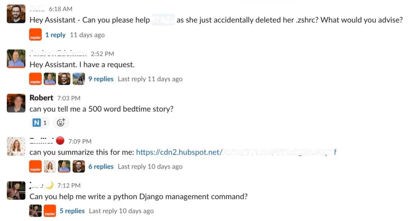Expand the 9 replies thread
The image size is (412, 221).
pos(101,79)
